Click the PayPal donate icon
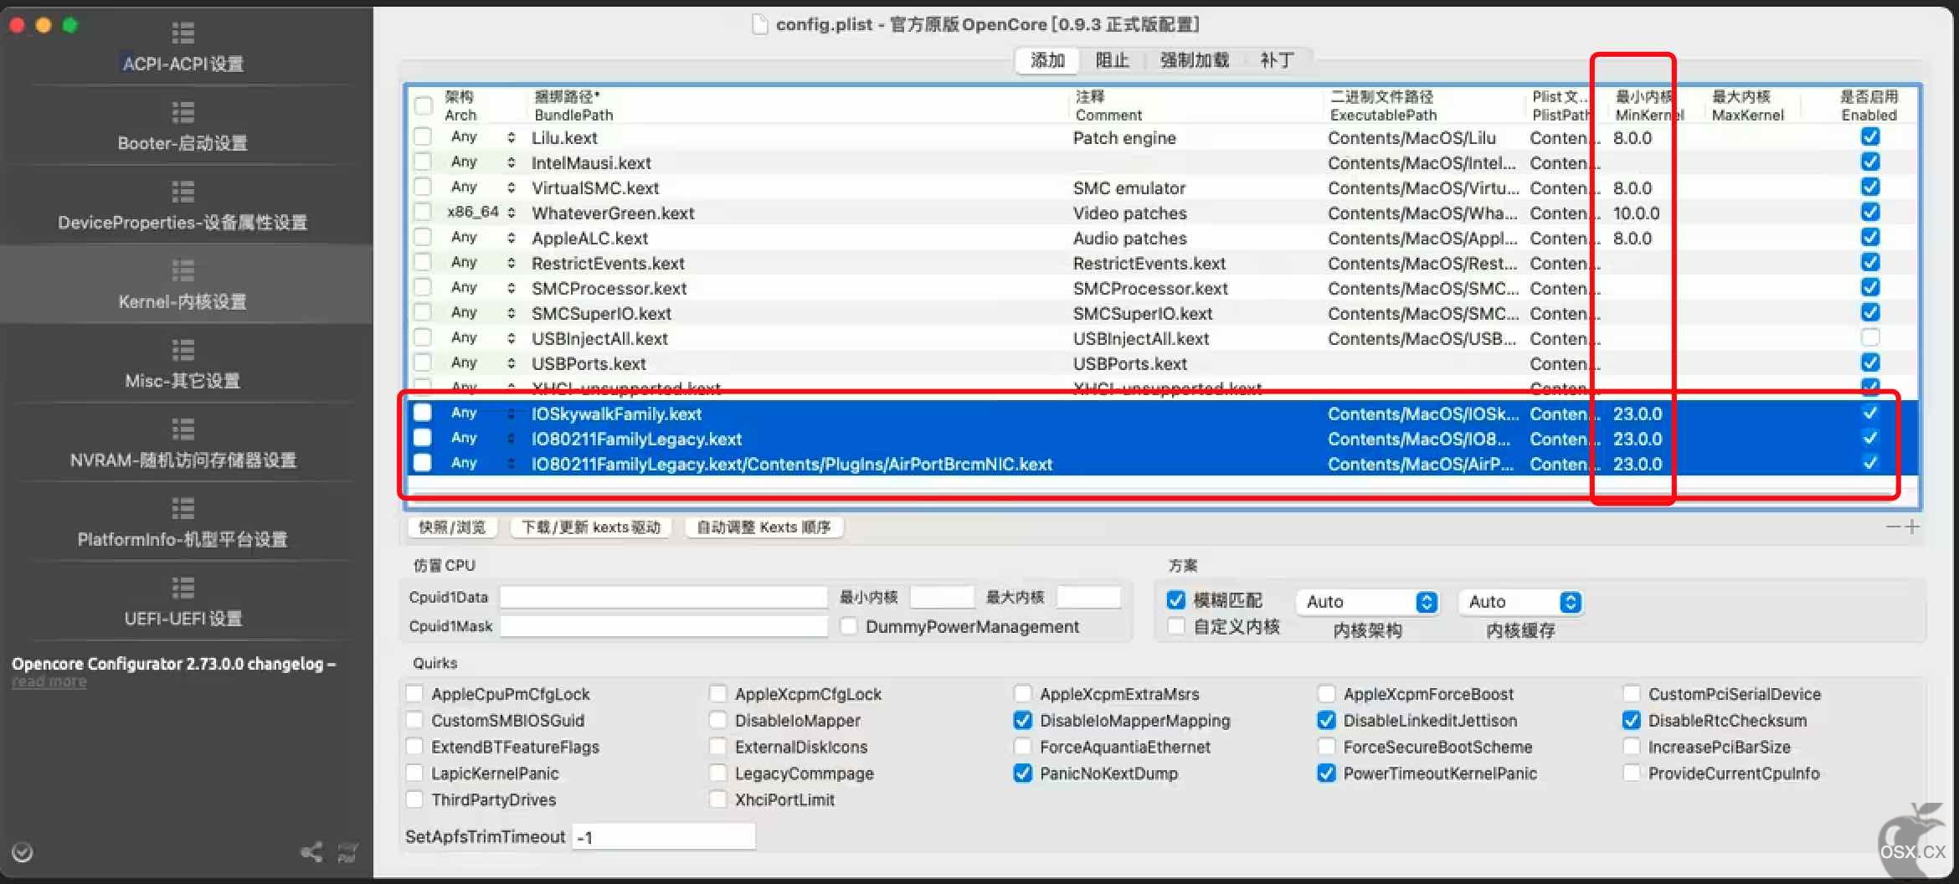Image resolution: width=1959 pixels, height=884 pixels. tap(347, 852)
